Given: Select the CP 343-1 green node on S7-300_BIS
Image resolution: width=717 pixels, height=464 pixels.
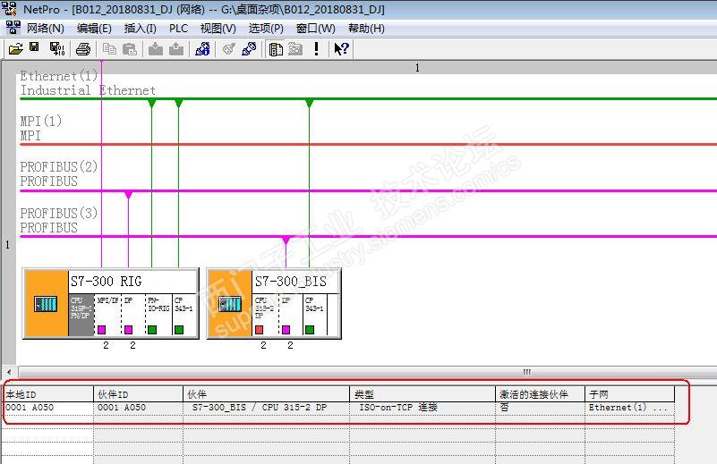Looking at the screenshot, I should pyautogui.click(x=310, y=329).
